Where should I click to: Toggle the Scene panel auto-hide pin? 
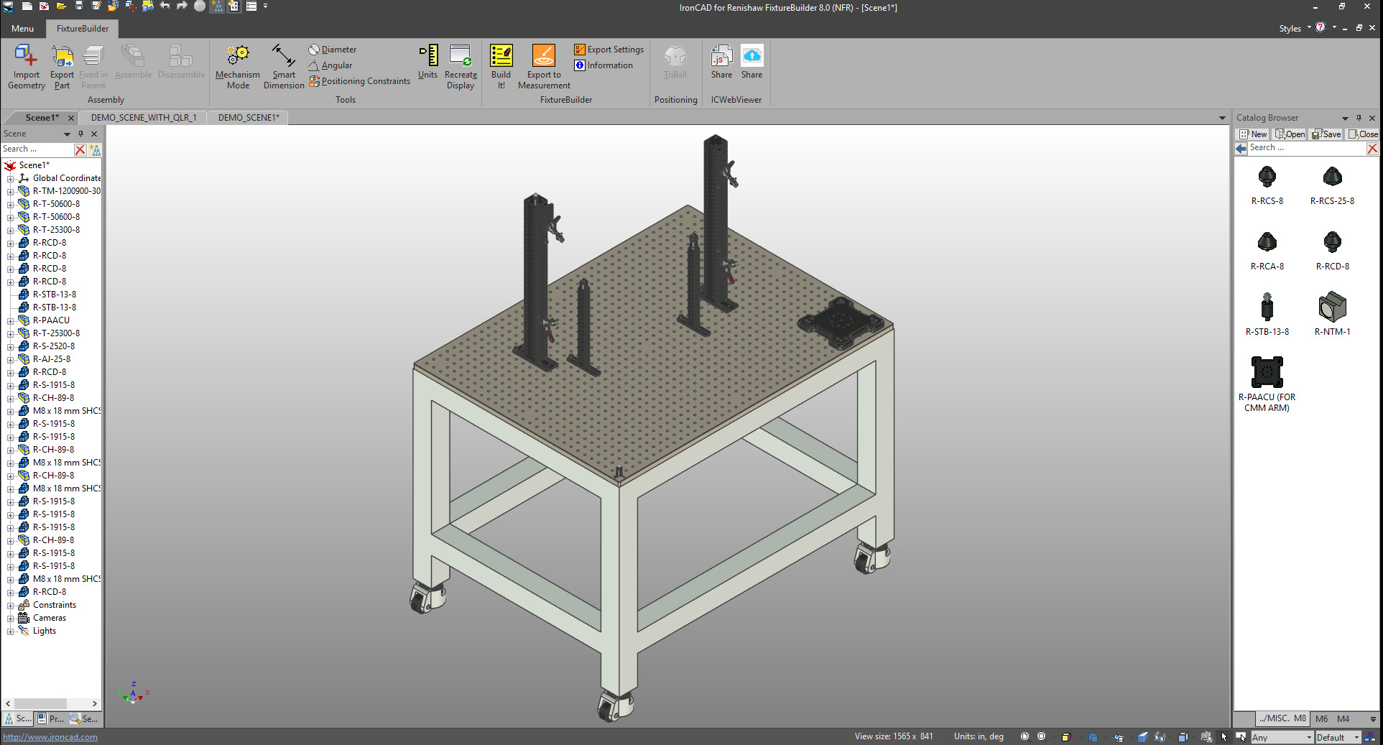[81, 134]
